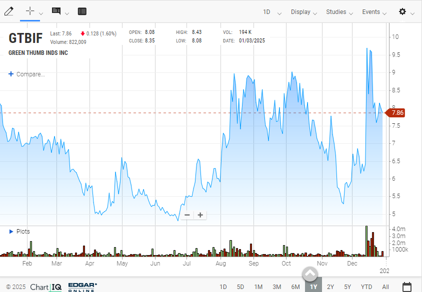The width and height of the screenshot is (422, 292).
Task: Click the Compare... symbol field
Action: click(30, 74)
